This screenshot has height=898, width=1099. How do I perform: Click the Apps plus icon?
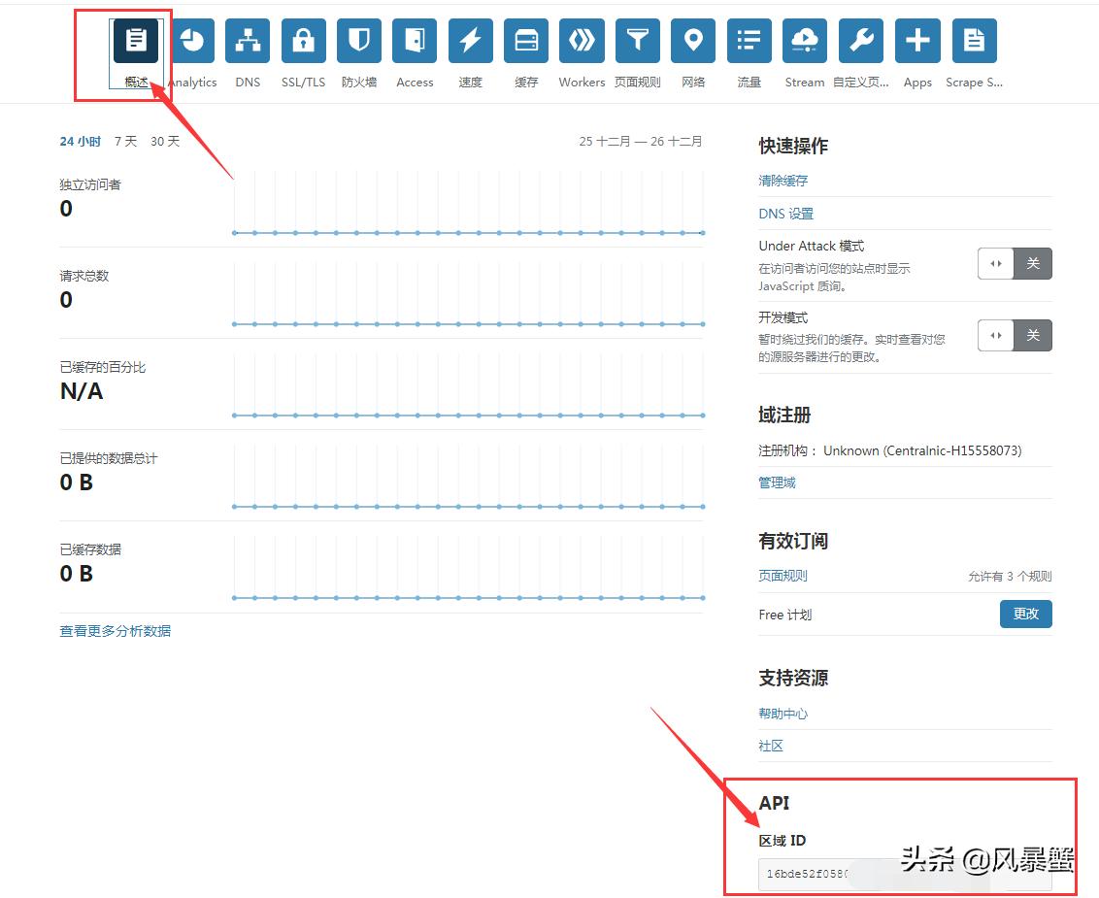pos(916,40)
